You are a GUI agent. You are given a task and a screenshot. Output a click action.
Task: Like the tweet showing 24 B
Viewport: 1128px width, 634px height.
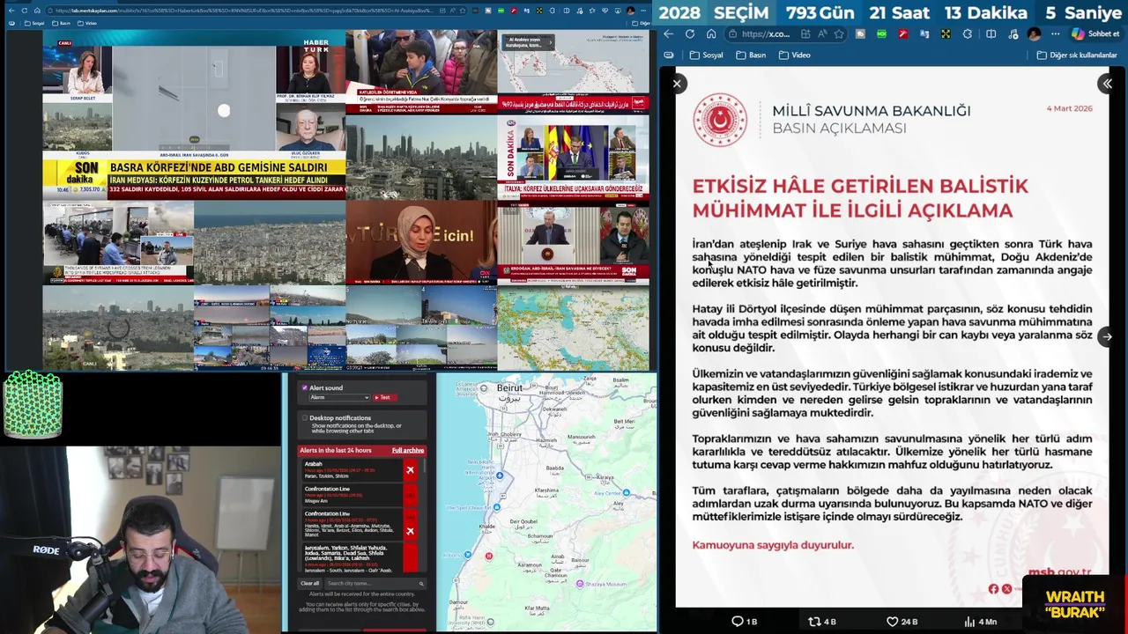point(902,622)
